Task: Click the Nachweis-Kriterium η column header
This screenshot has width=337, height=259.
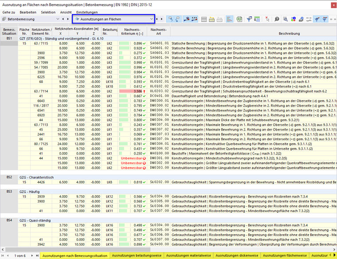Action: [132, 31]
